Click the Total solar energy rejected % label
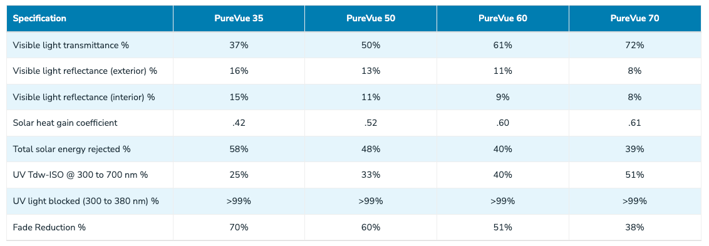The height and width of the screenshot is (246, 709). point(72,149)
